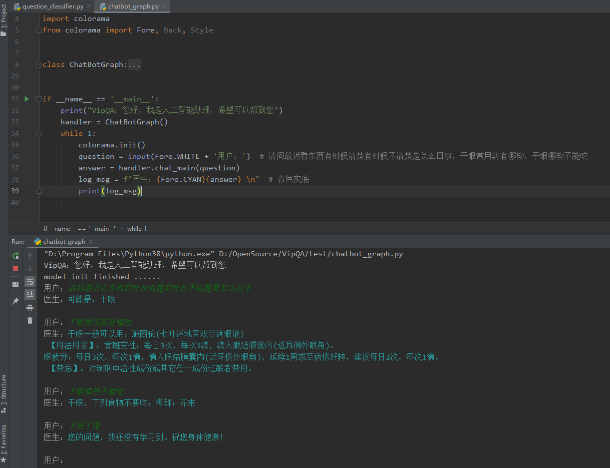Click breadcrumb if __name__ == '__main__'
The image size is (610, 468).
click(79, 228)
